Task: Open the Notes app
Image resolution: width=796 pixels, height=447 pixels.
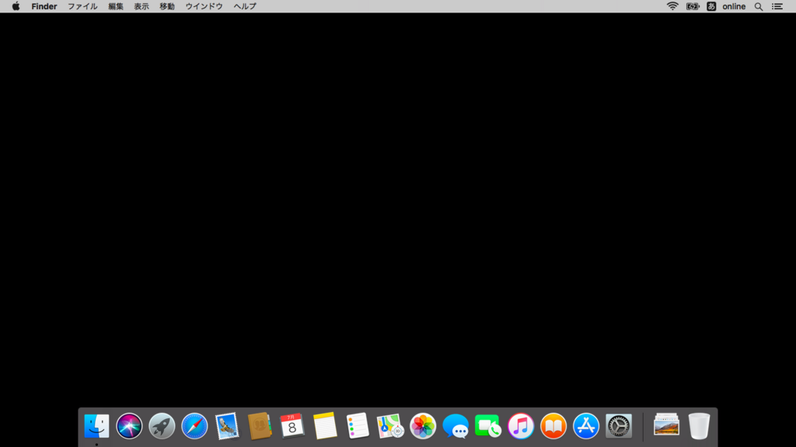Action: 325,426
